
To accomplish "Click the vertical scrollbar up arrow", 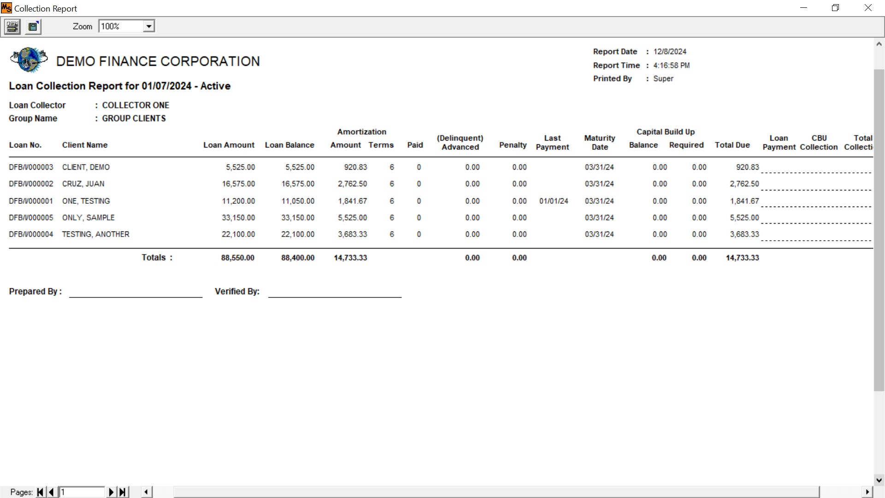I will (x=879, y=44).
